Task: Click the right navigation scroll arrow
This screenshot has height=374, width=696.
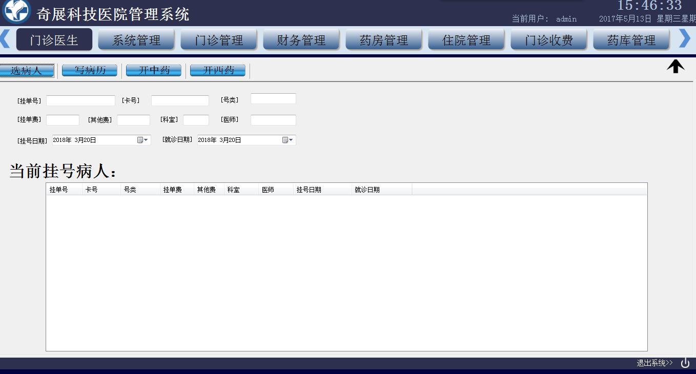Action: 684,38
